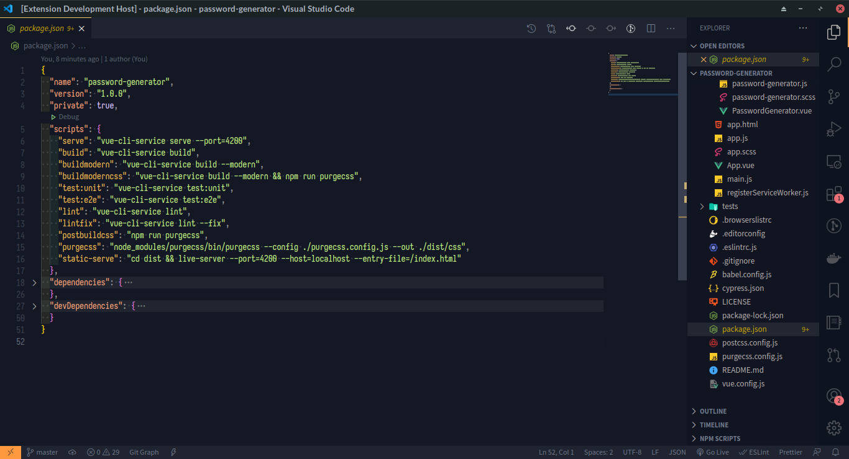Open the Bookmarks view
This screenshot has width=849, height=459.
833,290
